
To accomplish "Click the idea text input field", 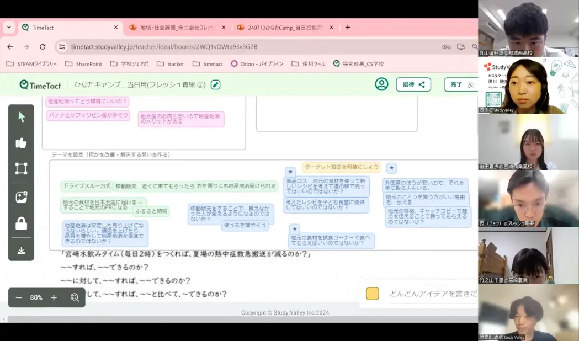I will (x=431, y=294).
